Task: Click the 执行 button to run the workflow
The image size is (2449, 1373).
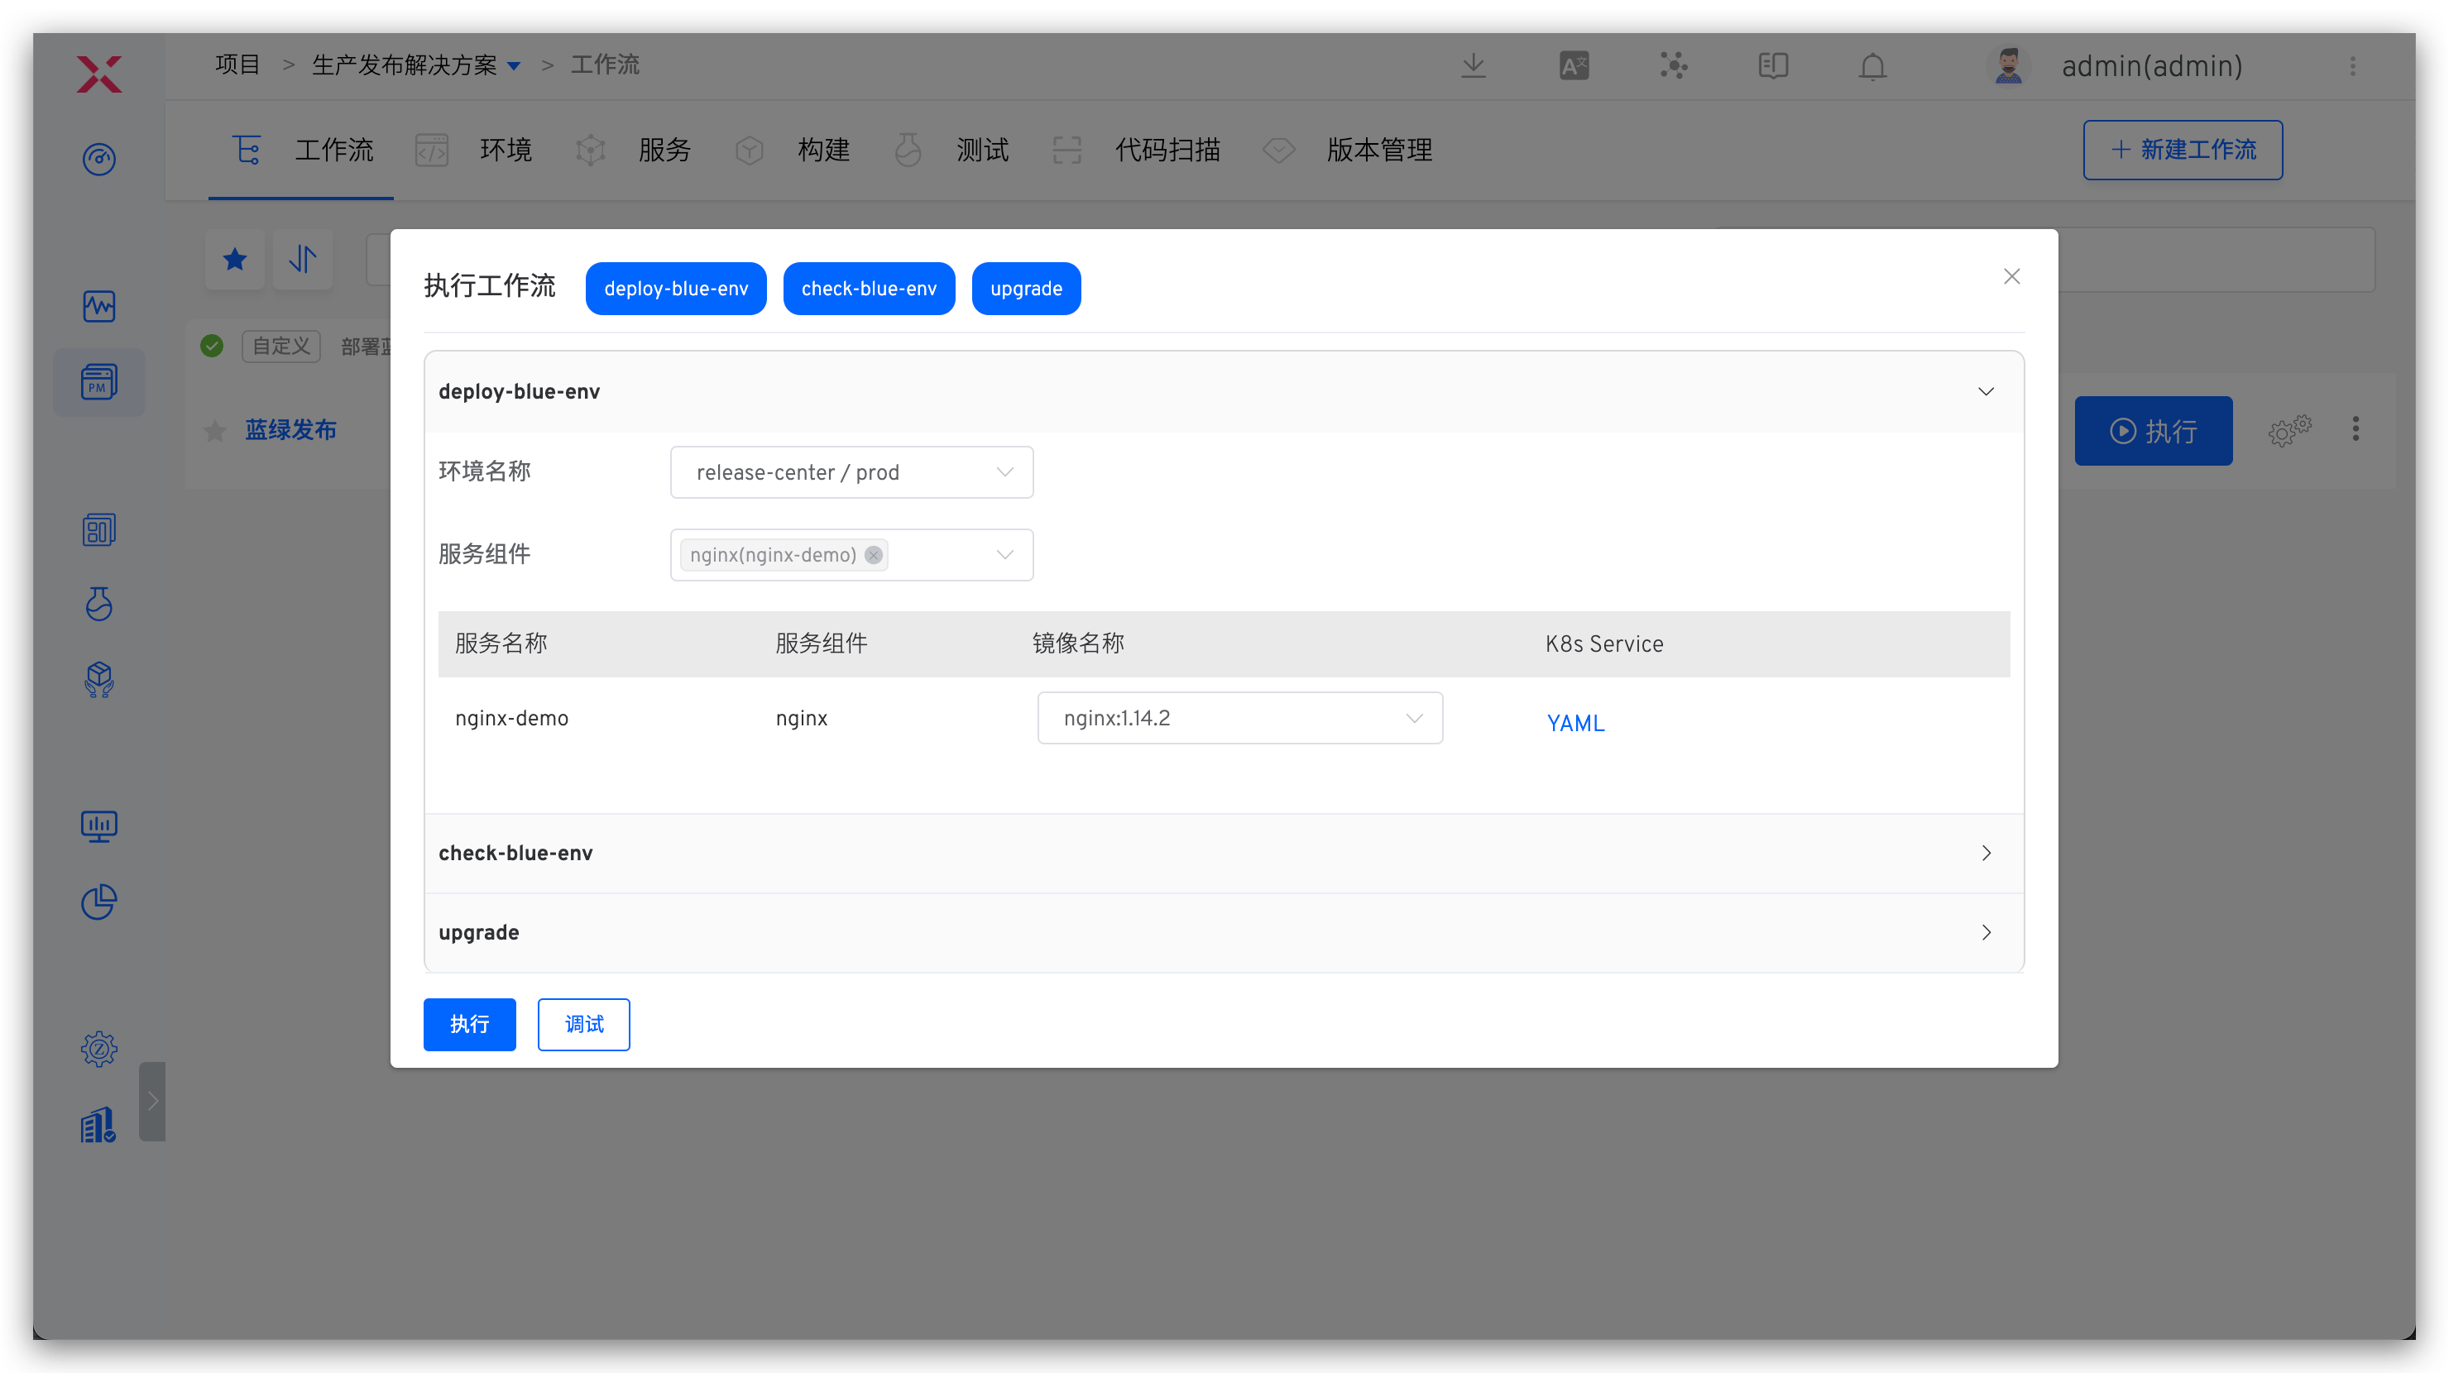Action: [x=468, y=1024]
